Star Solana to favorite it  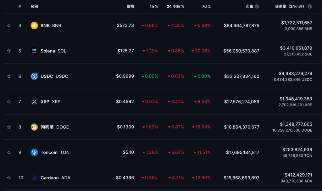[x=9, y=51]
